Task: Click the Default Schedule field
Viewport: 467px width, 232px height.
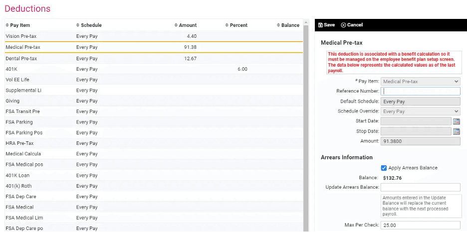Action: [420, 101]
